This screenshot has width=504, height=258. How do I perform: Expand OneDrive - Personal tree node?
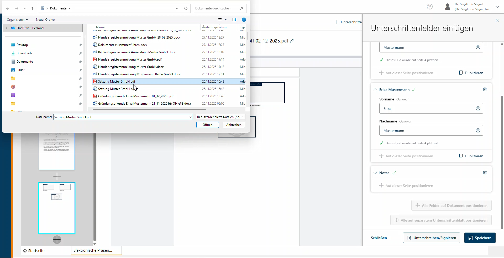(x=7, y=28)
